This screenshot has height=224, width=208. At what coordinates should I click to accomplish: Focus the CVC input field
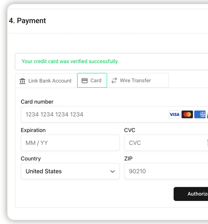click(164, 143)
